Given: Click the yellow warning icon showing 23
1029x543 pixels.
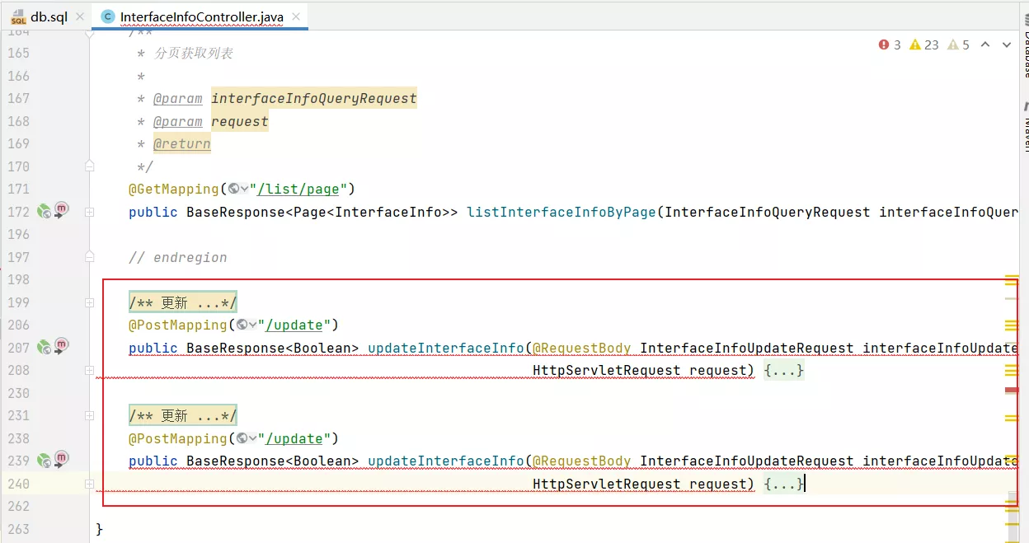Looking at the screenshot, I should coord(915,45).
